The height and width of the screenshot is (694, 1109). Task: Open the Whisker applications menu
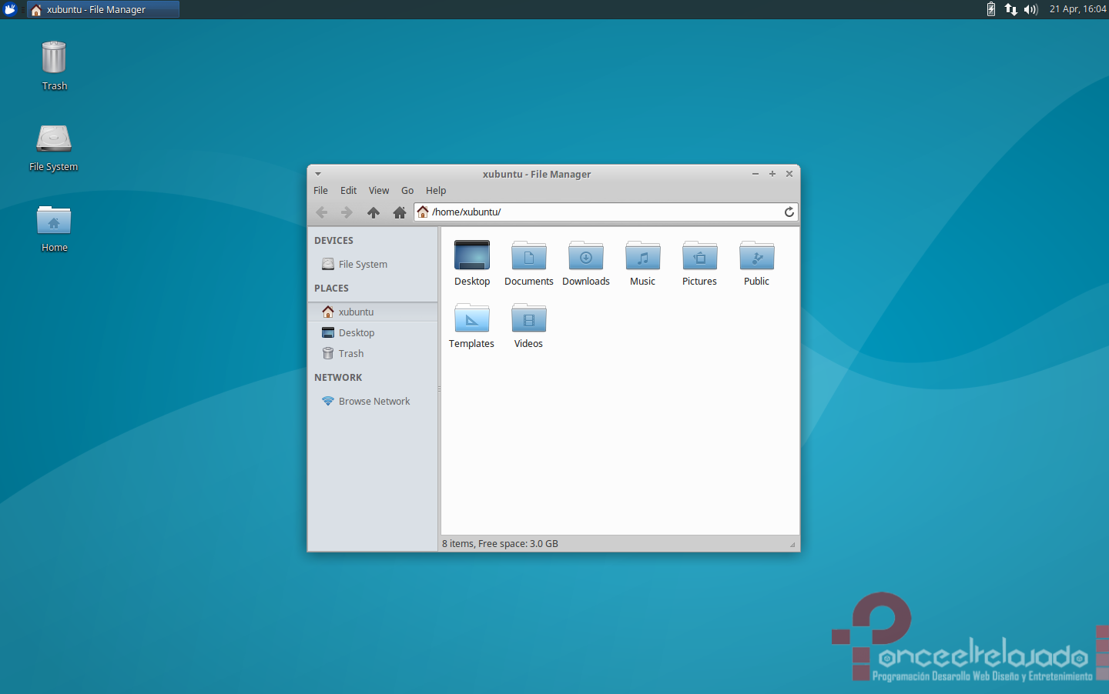click(10, 9)
